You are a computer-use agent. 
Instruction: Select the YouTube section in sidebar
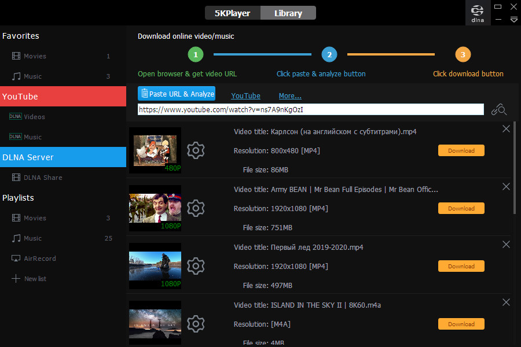63,97
